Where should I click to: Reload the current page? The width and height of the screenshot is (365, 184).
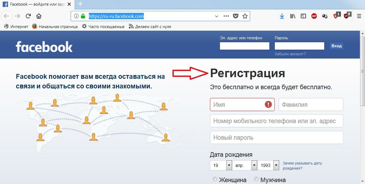click(x=28, y=16)
